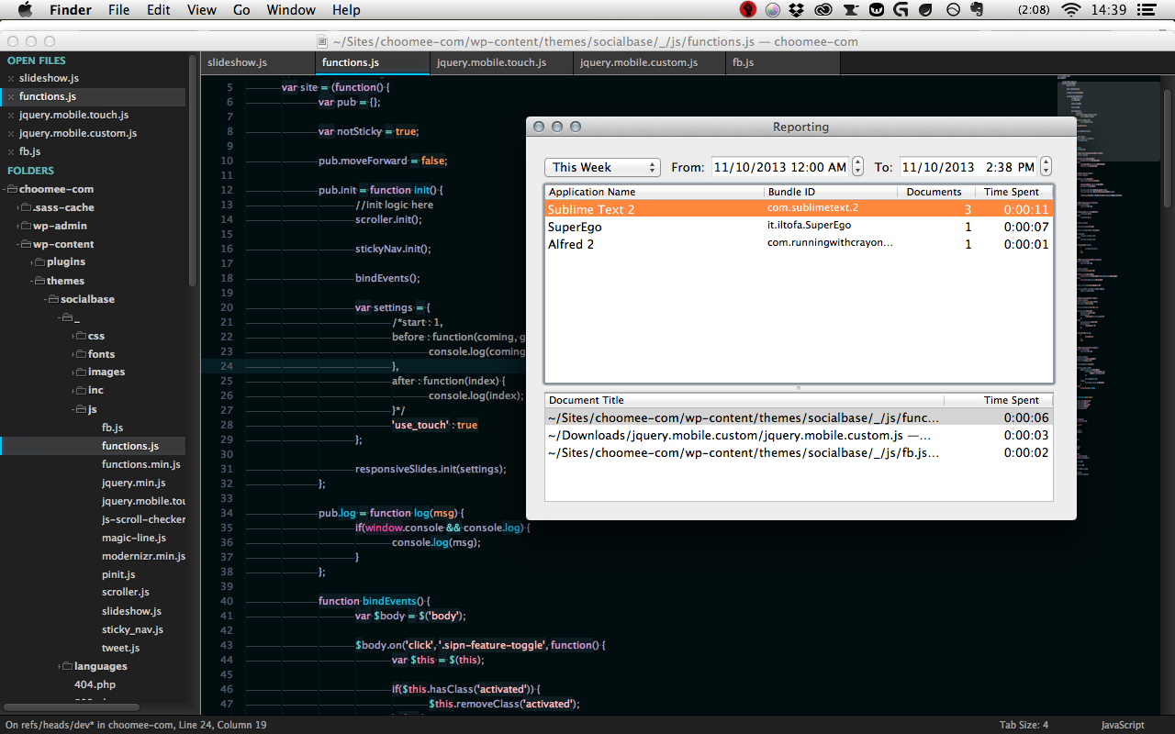Close fb.js in Open Files list
This screenshot has width=1175, height=734.
(11, 151)
